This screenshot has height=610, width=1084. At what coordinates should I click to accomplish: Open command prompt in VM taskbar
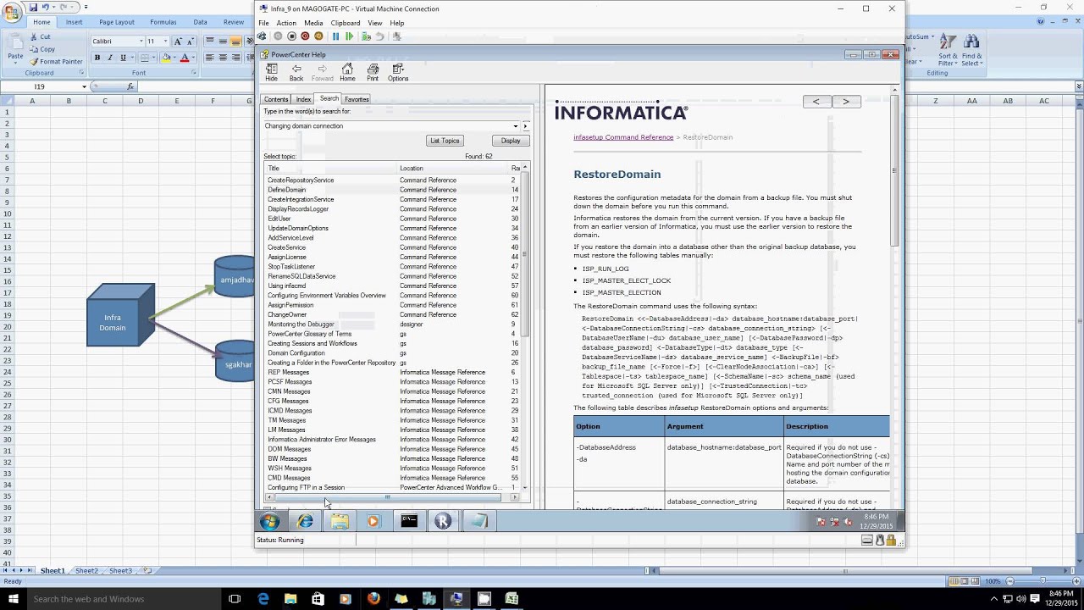409,521
